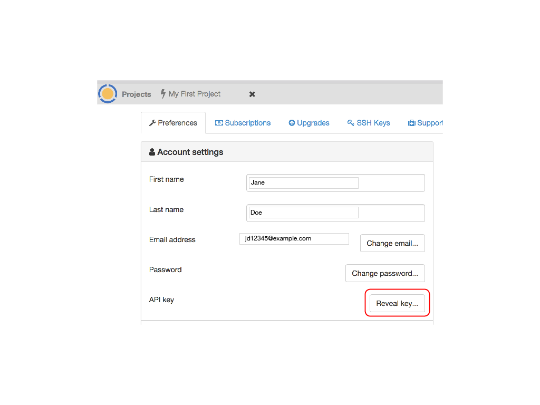
Task: Click the Change password button
Action: tap(384, 273)
